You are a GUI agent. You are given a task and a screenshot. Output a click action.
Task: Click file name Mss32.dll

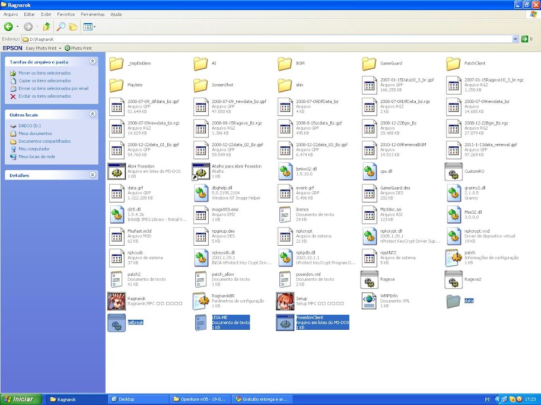[x=473, y=212]
